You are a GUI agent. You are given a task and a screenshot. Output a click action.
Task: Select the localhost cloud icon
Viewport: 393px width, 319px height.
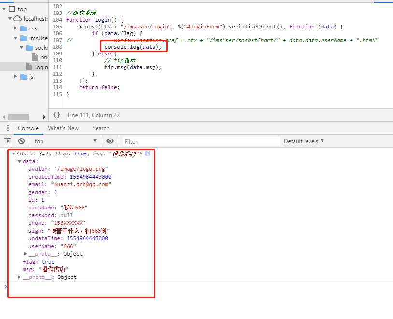point(17,18)
